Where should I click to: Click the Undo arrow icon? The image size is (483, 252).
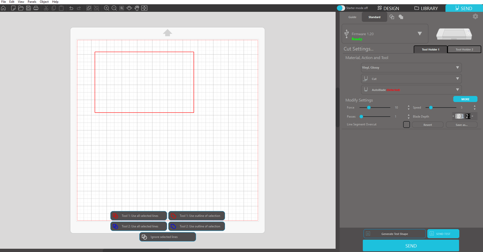click(71, 8)
